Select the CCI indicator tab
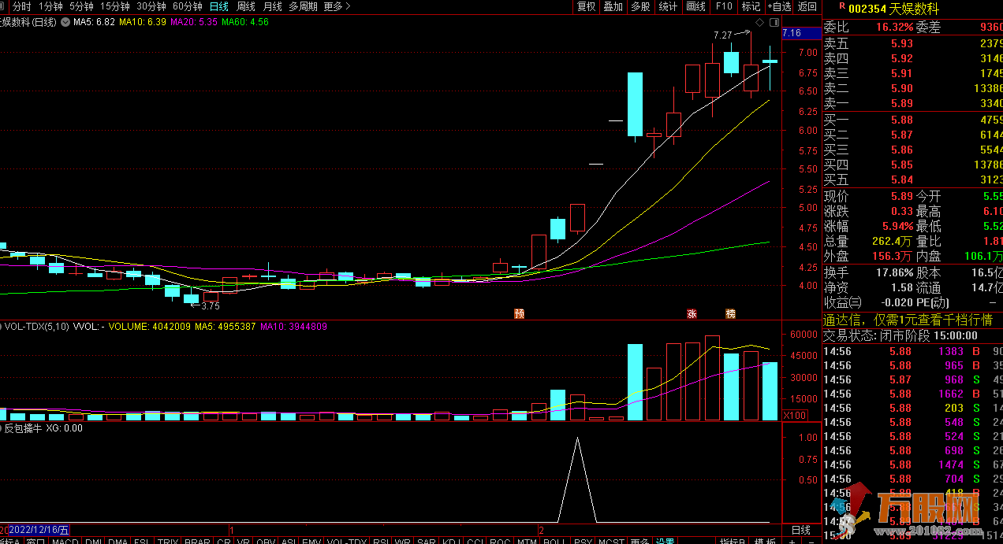The width and height of the screenshot is (1003, 544). tap(475, 542)
